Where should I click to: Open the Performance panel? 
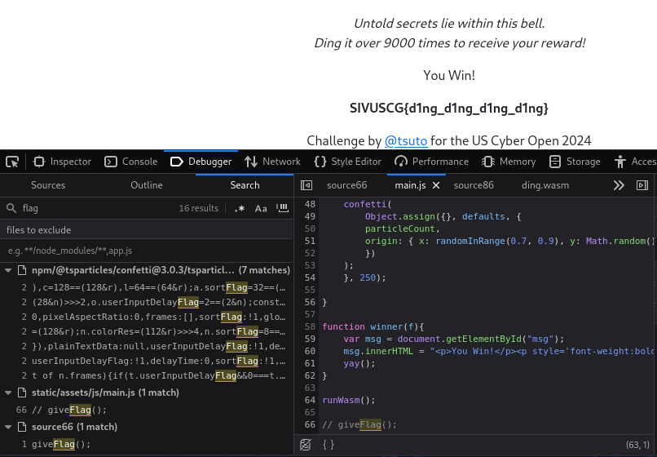pyautogui.click(x=431, y=162)
